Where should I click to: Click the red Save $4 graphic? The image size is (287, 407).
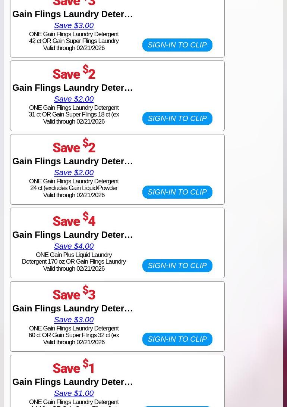point(74,219)
